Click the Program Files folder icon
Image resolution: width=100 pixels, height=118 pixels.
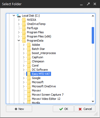coord(24,32)
